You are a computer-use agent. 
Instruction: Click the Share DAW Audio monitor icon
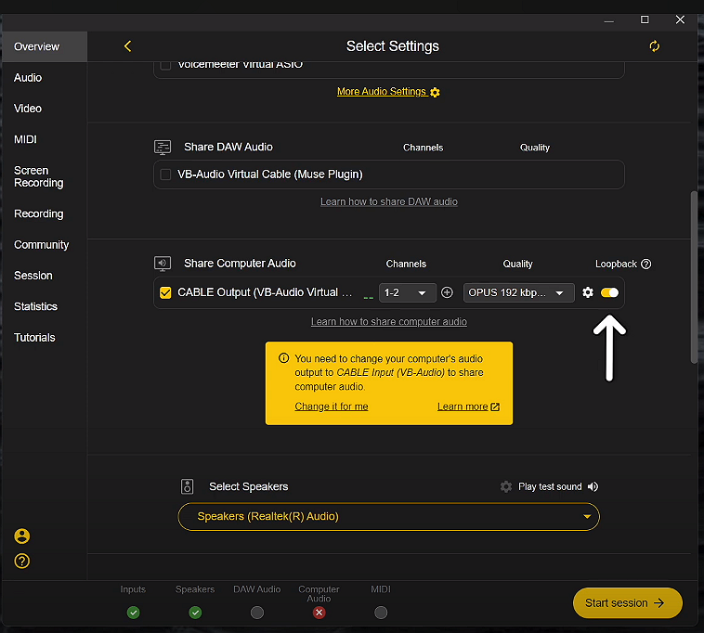click(x=163, y=148)
